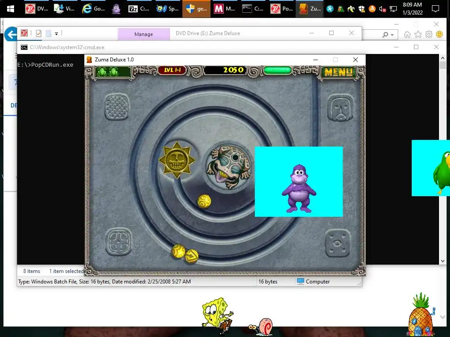
Task: Open the purple Bonzi taskbar icon
Action: (x=116, y=9)
